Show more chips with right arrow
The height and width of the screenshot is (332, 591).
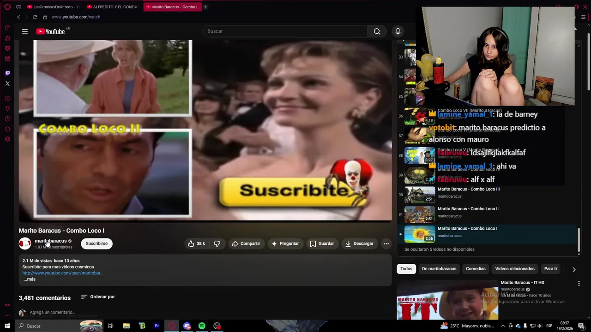tap(574, 269)
